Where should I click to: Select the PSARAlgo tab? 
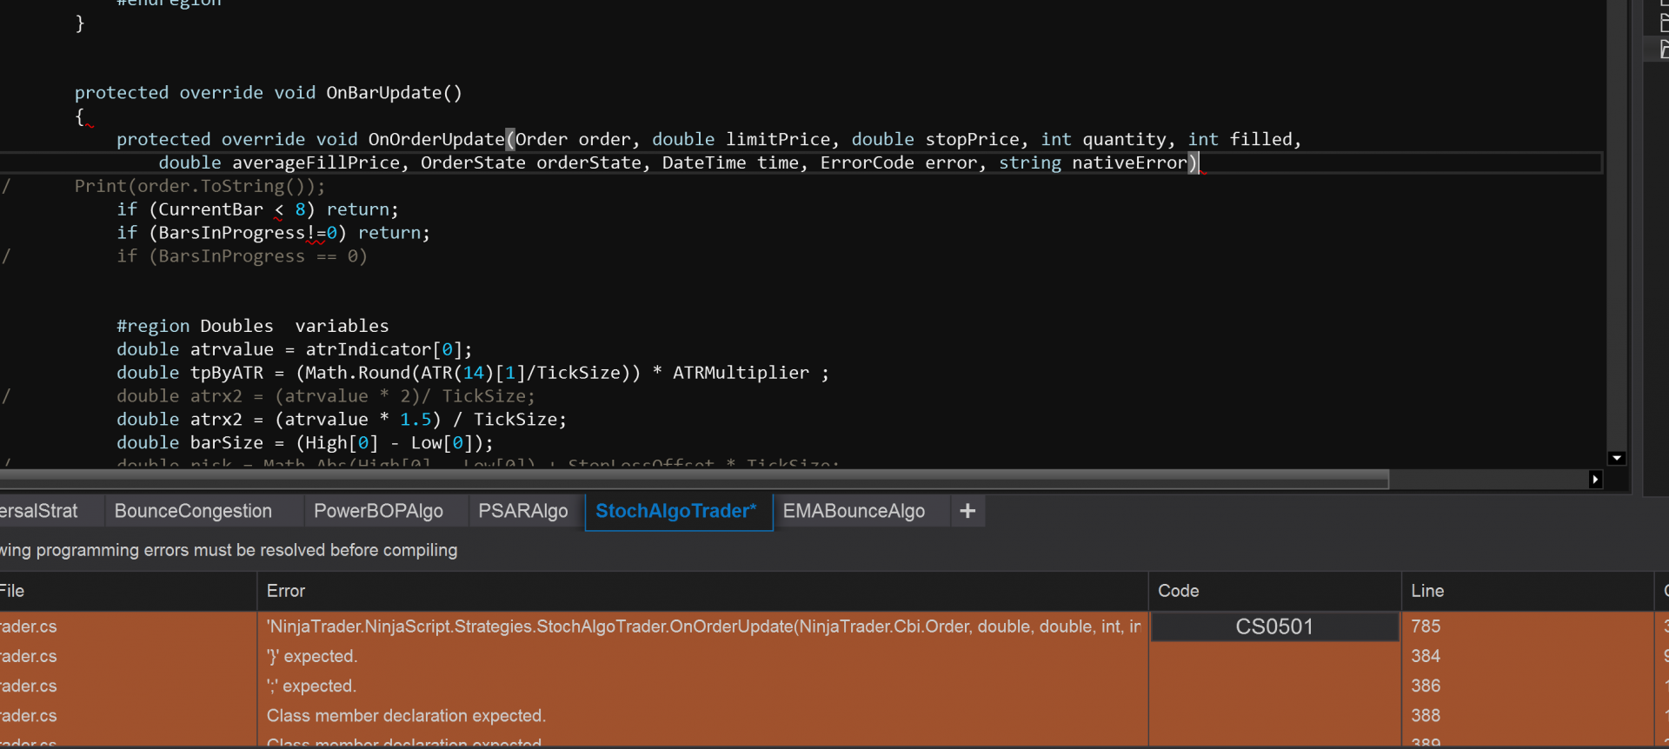pos(523,511)
